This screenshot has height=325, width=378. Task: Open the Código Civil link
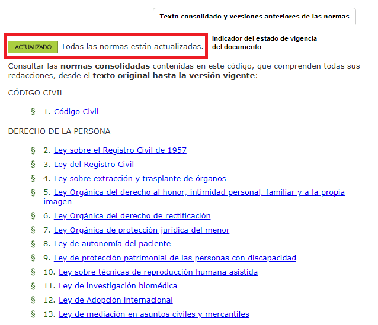coord(76,112)
